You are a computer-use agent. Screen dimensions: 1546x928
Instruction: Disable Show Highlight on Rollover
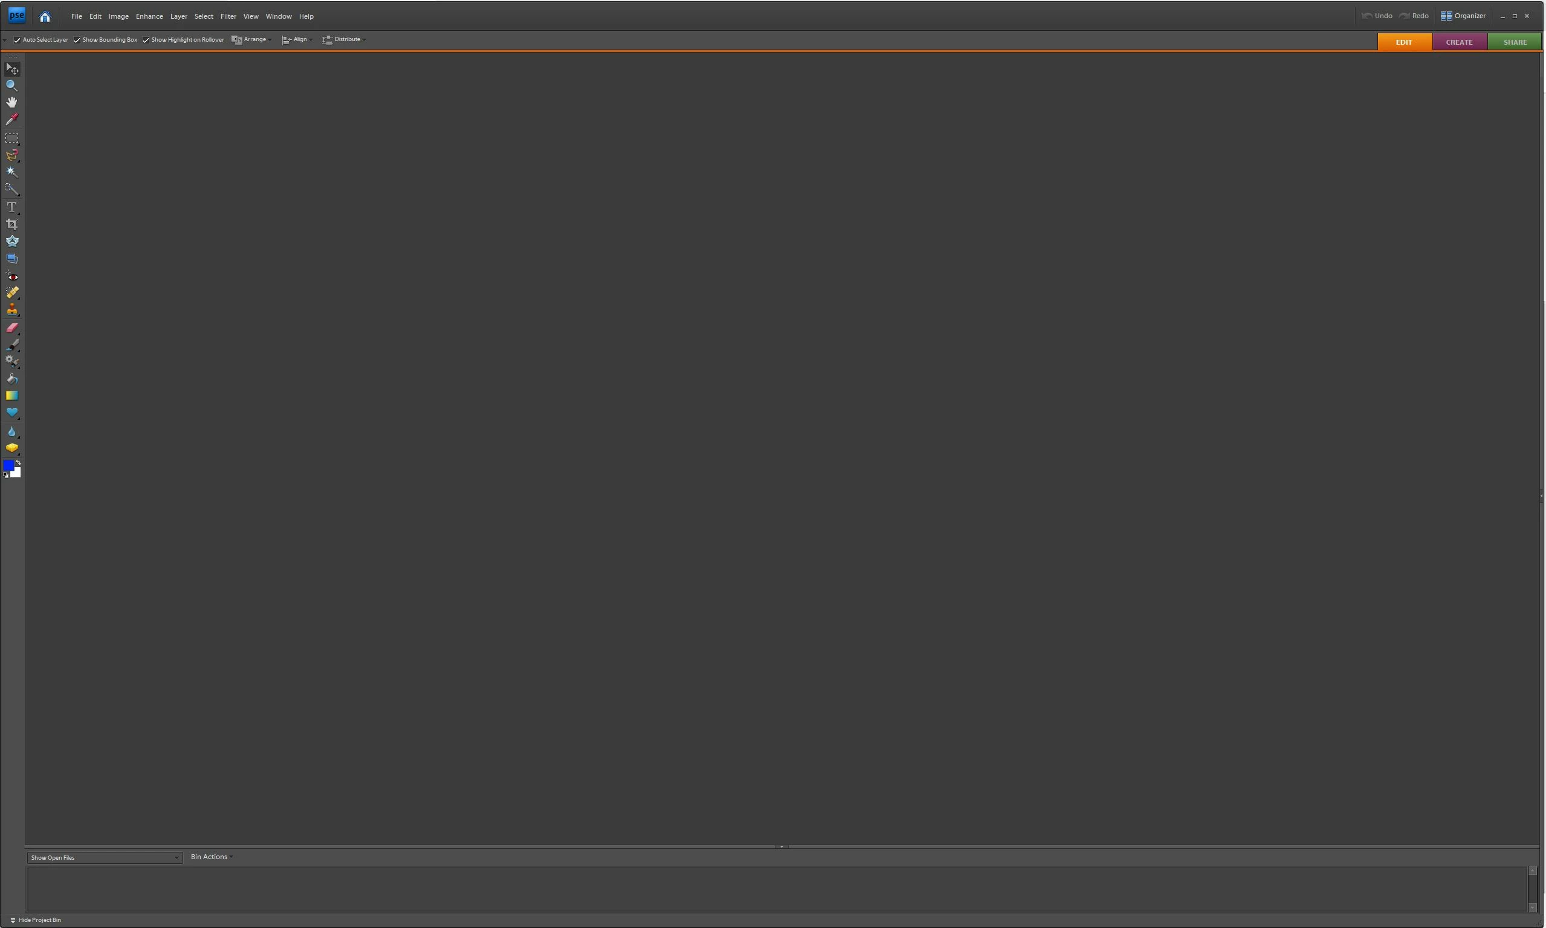(x=146, y=40)
